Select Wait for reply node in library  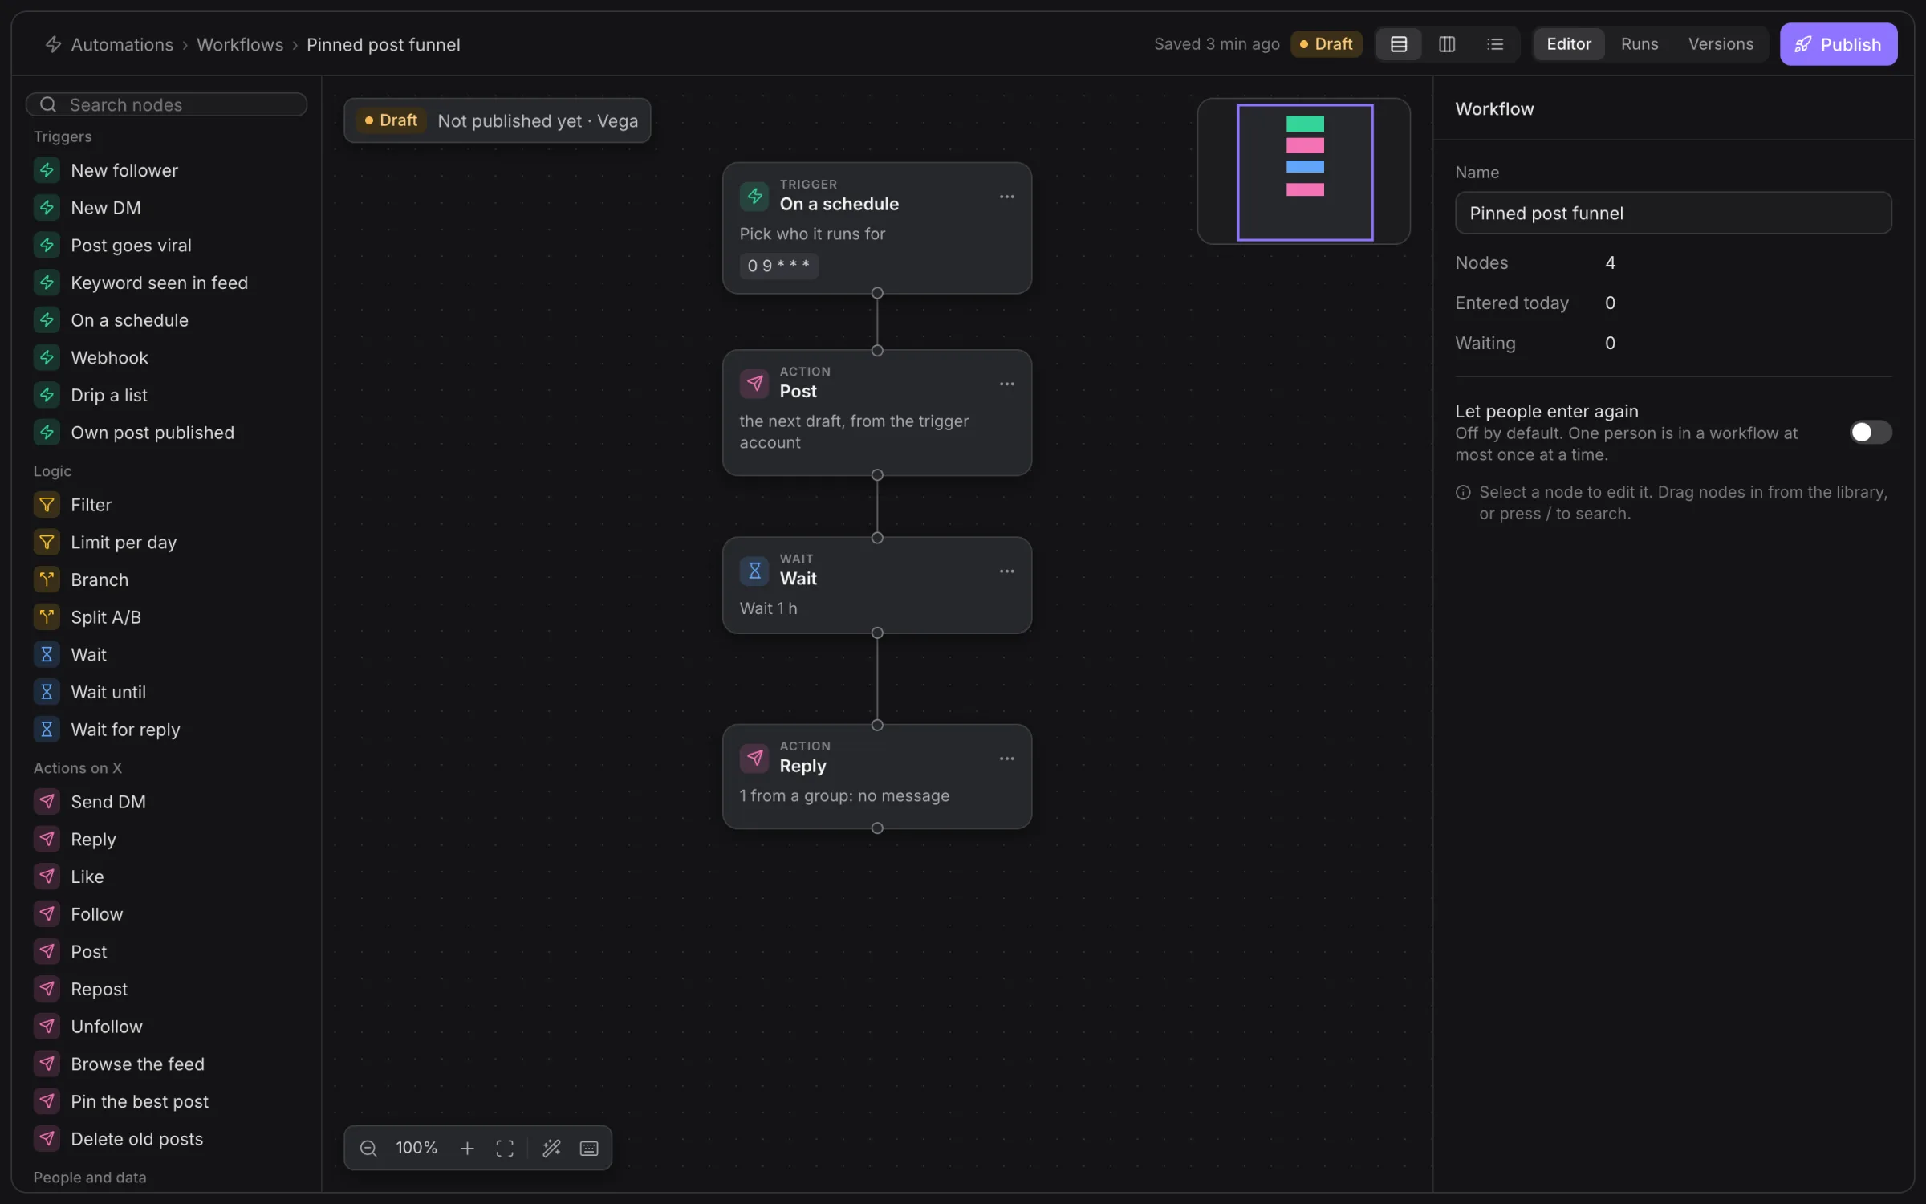167,730
